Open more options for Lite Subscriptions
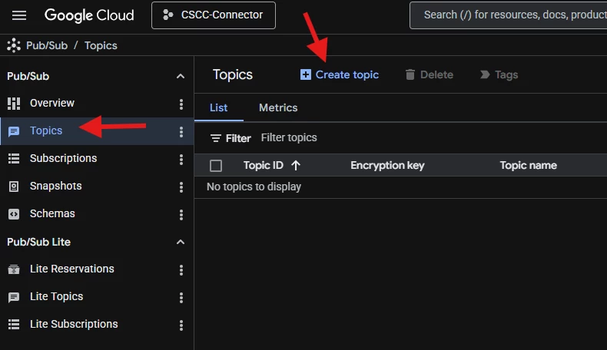 181,325
